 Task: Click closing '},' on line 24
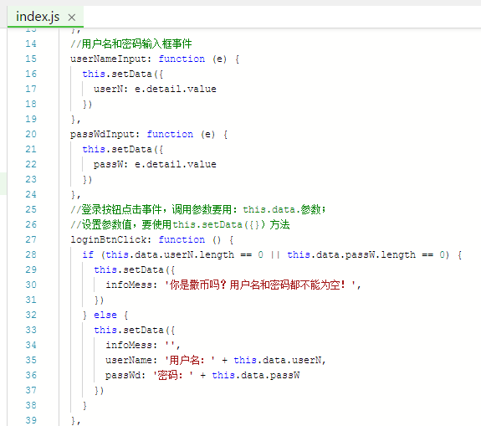76,194
